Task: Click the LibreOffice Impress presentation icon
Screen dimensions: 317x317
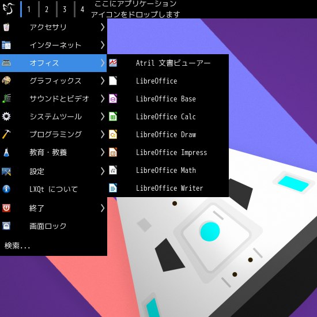Action: (x=113, y=152)
